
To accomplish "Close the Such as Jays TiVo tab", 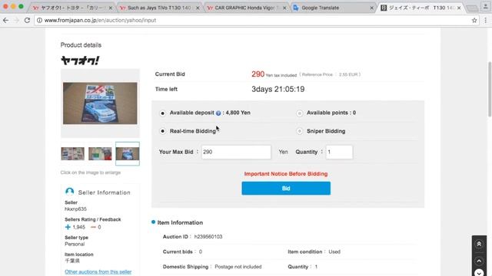I will [198, 8].
